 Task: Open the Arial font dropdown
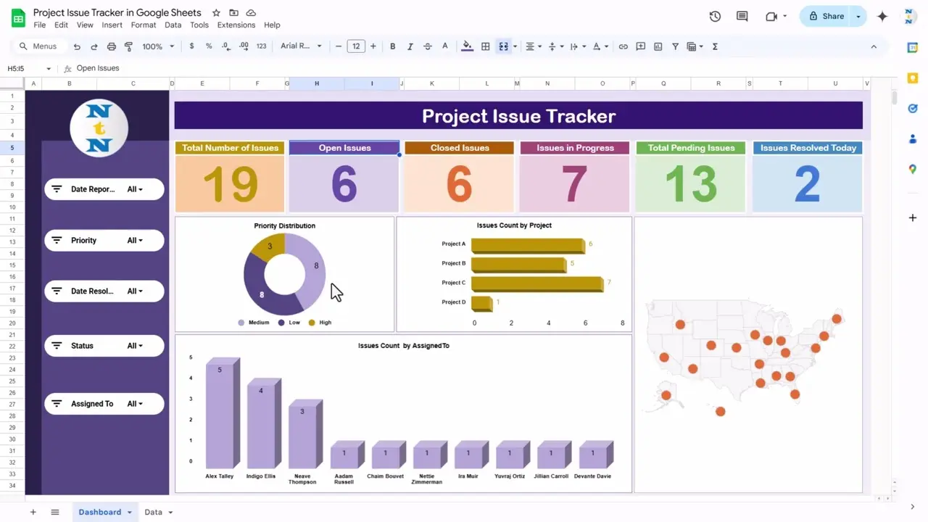click(300, 46)
